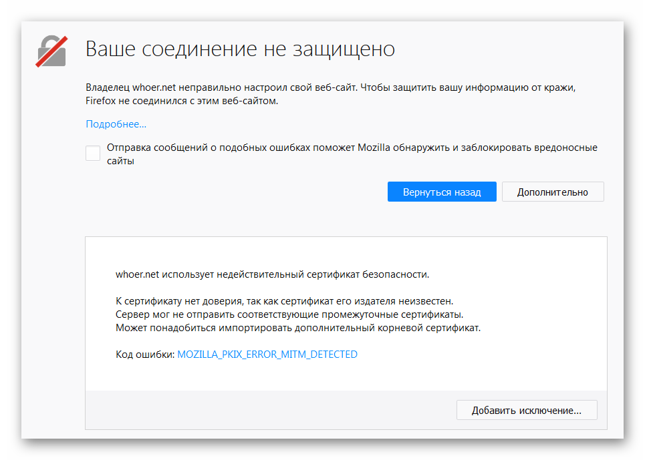Click the MOZILLA_PKIX_ERROR_MITM_DETECTED error code link
645x460 pixels.
pyautogui.click(x=267, y=355)
